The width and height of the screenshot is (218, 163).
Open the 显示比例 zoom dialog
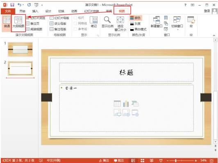[x=107, y=22]
